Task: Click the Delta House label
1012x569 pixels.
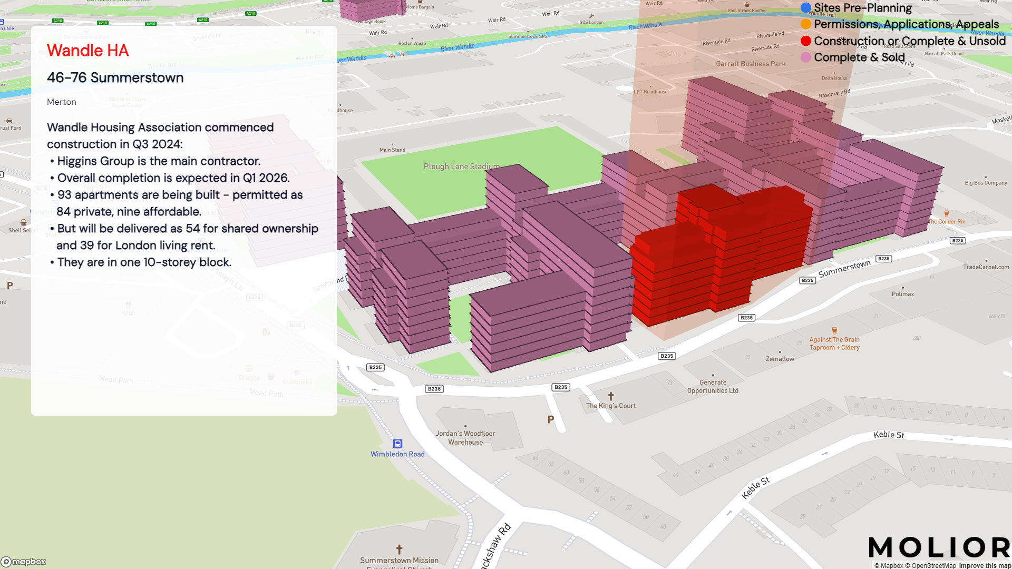Action: tap(834, 78)
